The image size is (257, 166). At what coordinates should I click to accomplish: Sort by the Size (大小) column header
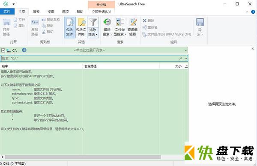point(172,66)
